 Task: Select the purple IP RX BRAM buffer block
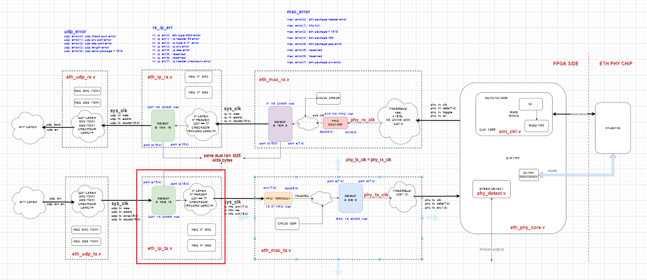pos(281,123)
